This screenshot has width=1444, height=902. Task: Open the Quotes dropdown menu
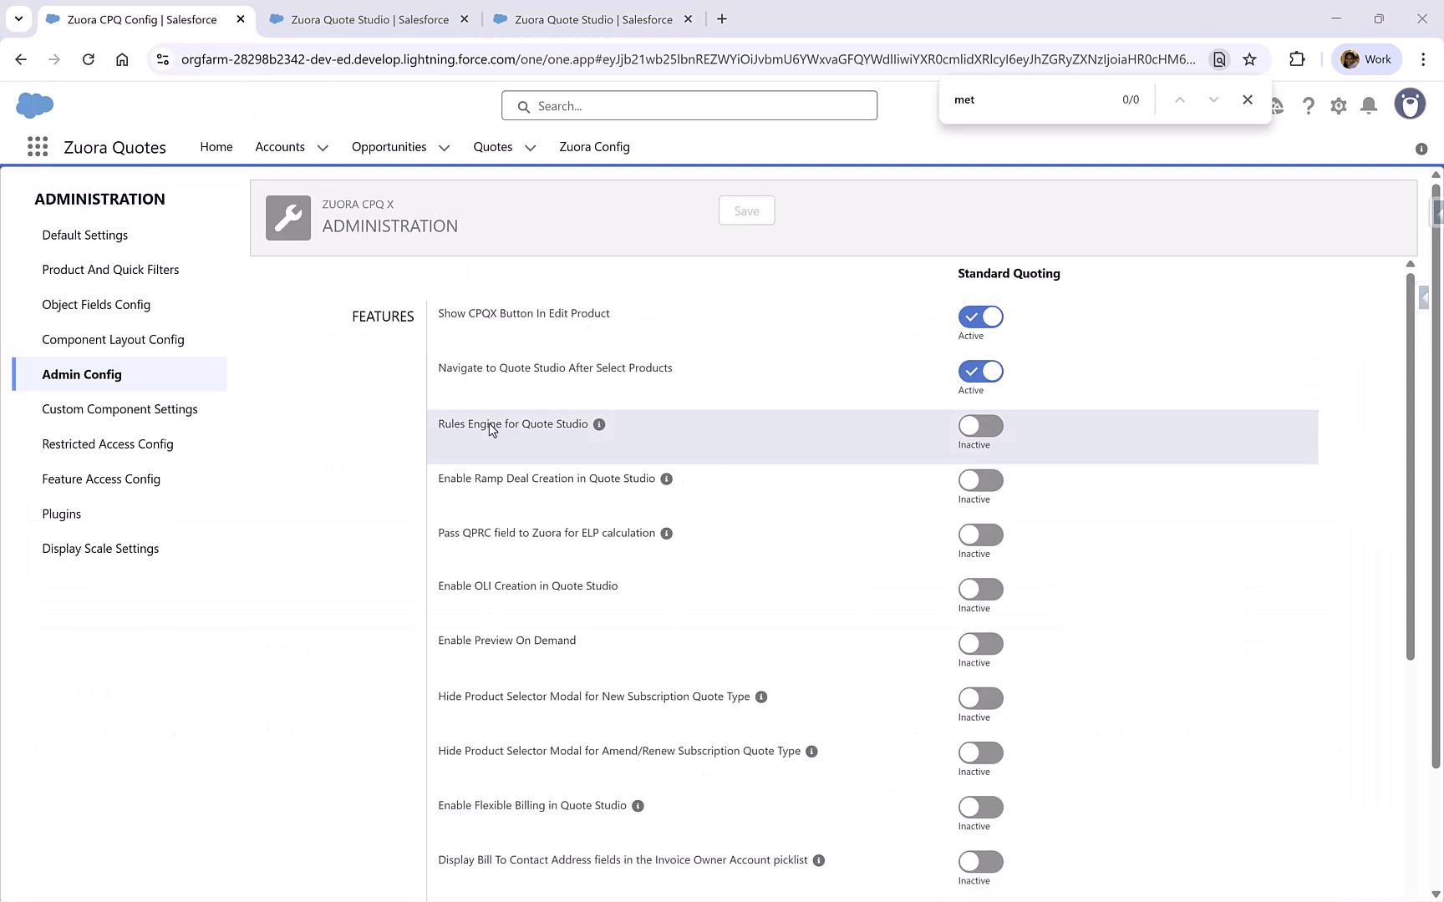point(530,147)
